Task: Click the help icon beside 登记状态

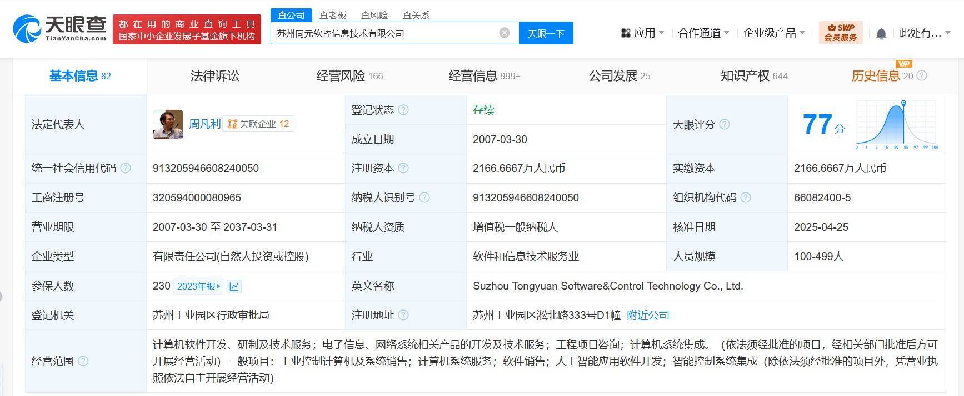Action: [403, 110]
